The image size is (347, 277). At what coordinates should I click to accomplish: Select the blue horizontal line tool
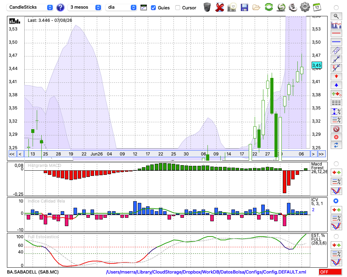click(x=336, y=42)
